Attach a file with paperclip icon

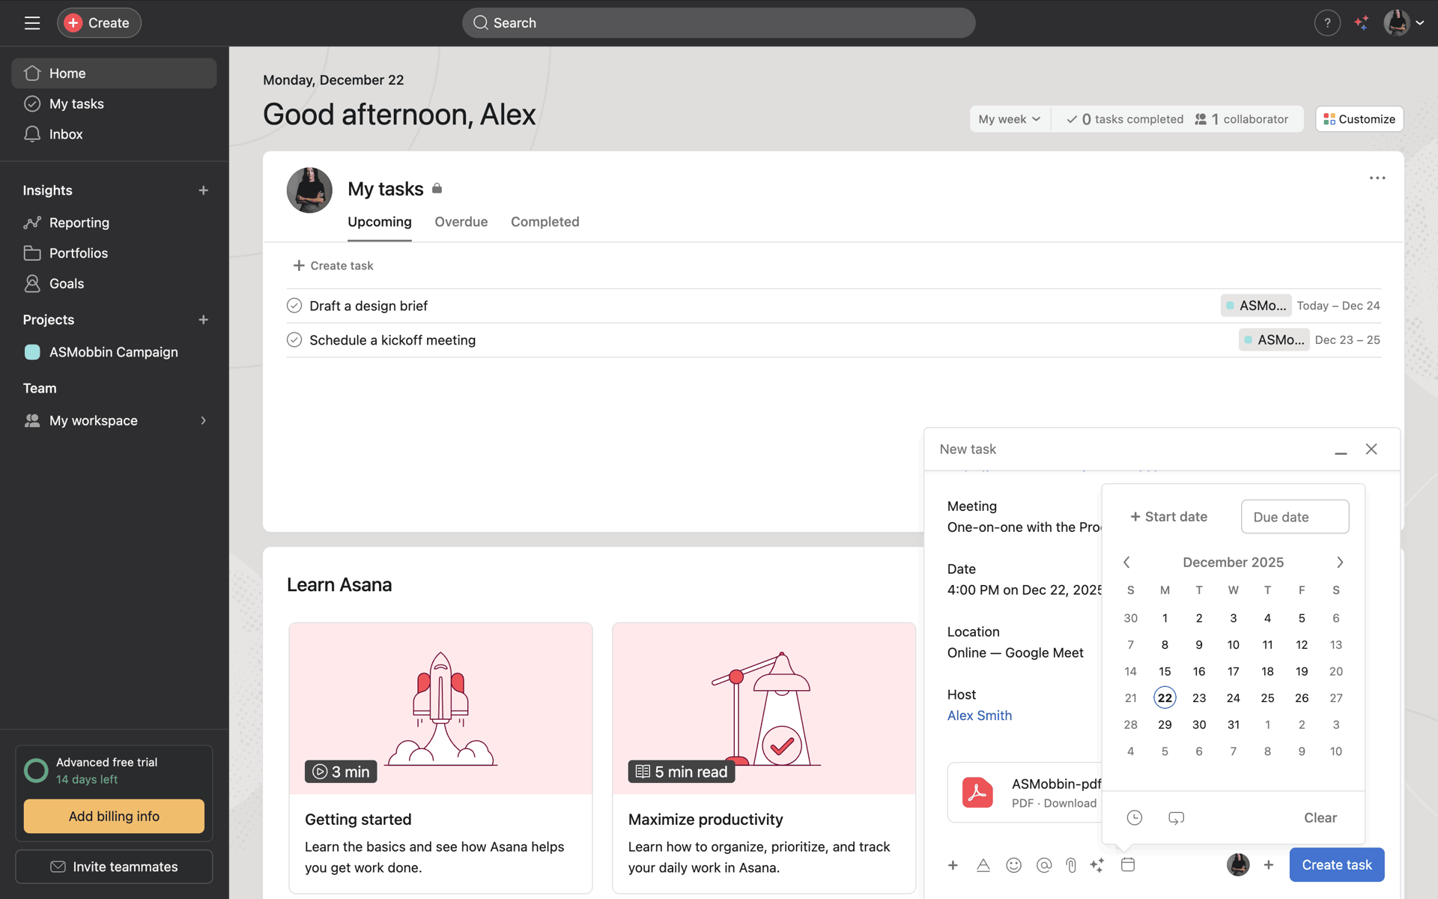[x=1071, y=865]
